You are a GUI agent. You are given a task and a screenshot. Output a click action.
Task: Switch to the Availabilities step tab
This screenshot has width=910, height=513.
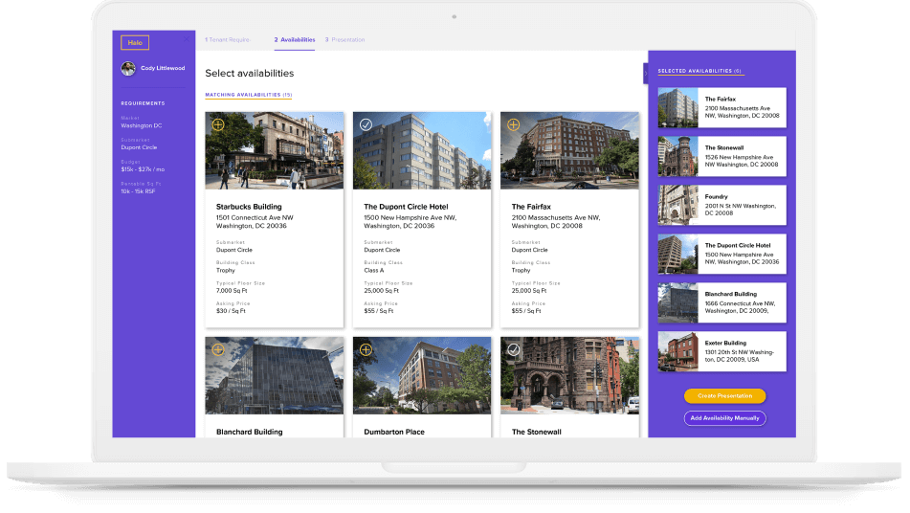pos(295,40)
